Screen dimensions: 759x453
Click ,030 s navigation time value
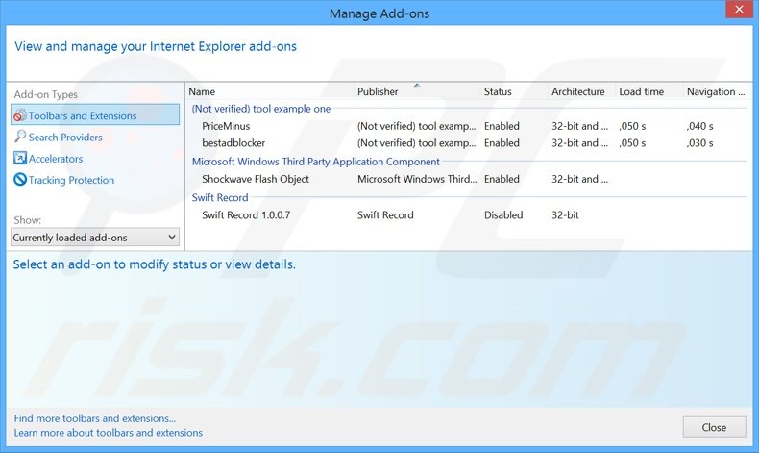pos(699,143)
